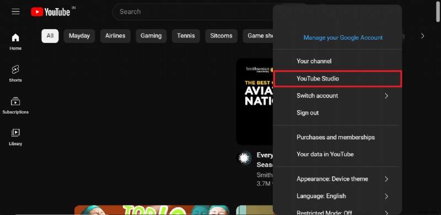Image resolution: width=441 pixels, height=215 pixels.
Task: Click the Smithsonian channel avatar icon
Action: click(244, 158)
